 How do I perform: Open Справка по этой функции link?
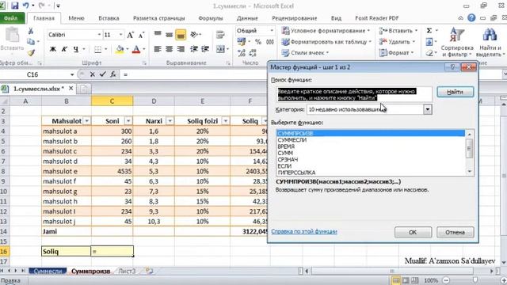(304, 231)
